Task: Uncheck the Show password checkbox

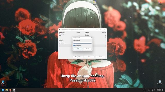Action: coord(74,45)
